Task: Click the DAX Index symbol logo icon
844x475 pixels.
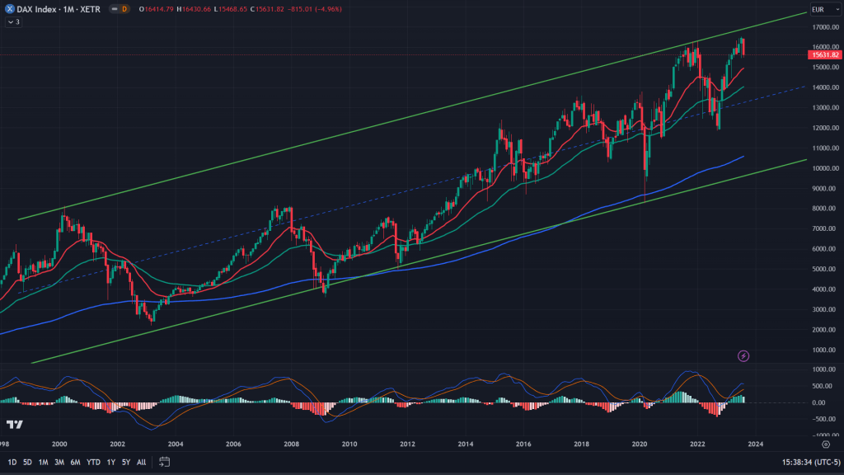Action: pos(8,9)
